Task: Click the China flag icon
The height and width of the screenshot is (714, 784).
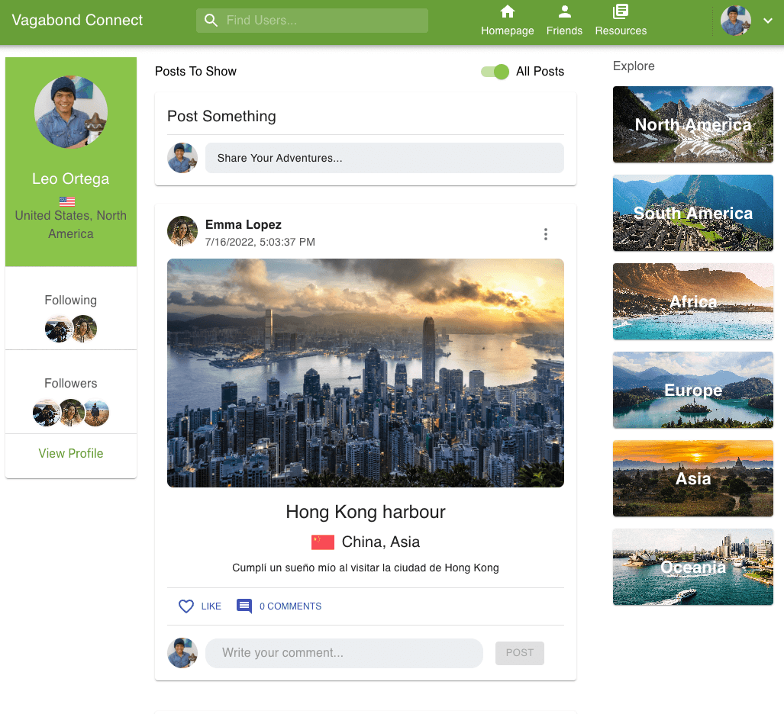Action: (x=322, y=542)
